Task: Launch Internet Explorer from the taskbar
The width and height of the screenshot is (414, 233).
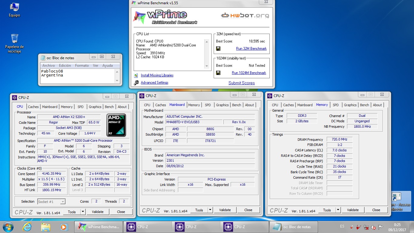Action: tap(27, 227)
